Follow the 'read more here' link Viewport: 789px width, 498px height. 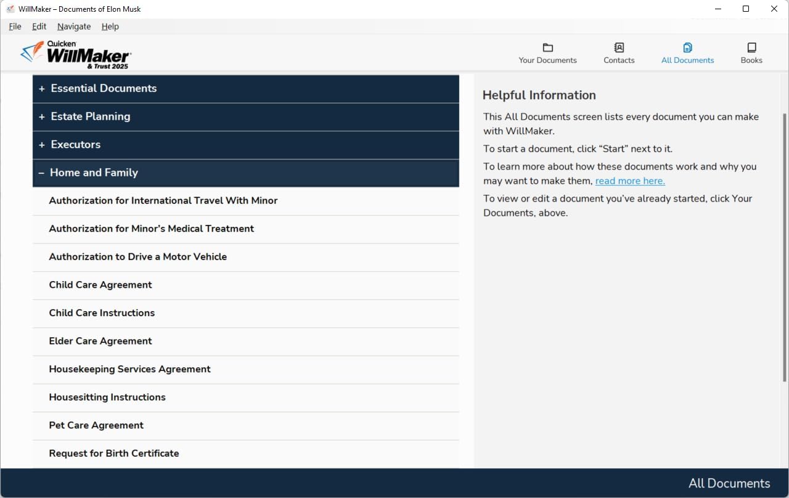click(x=629, y=181)
